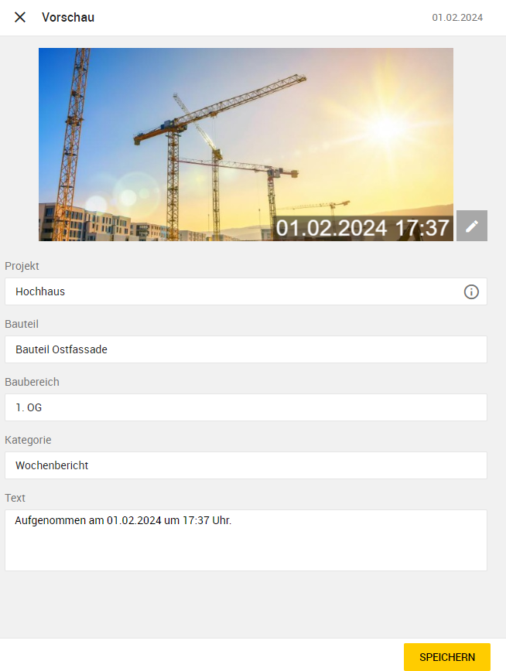The height and width of the screenshot is (671, 506).
Task: Click the 01.02.2024 17:37 timestamp overlay on the photo
Action: coord(362,228)
